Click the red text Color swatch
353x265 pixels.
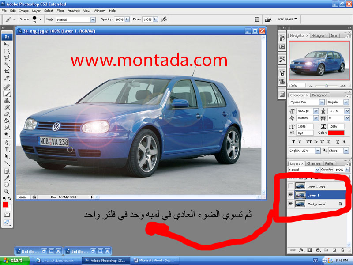[x=337, y=132]
